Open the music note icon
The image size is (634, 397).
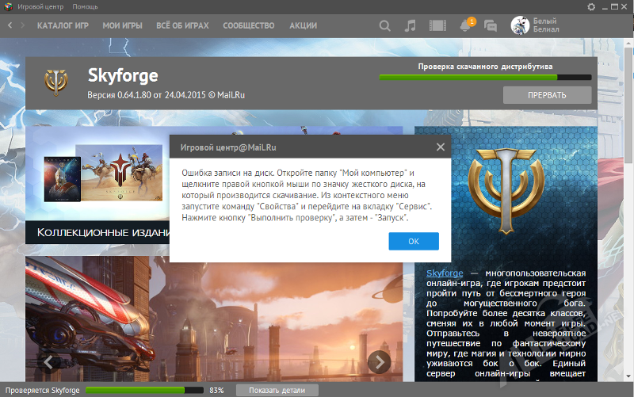tap(410, 25)
